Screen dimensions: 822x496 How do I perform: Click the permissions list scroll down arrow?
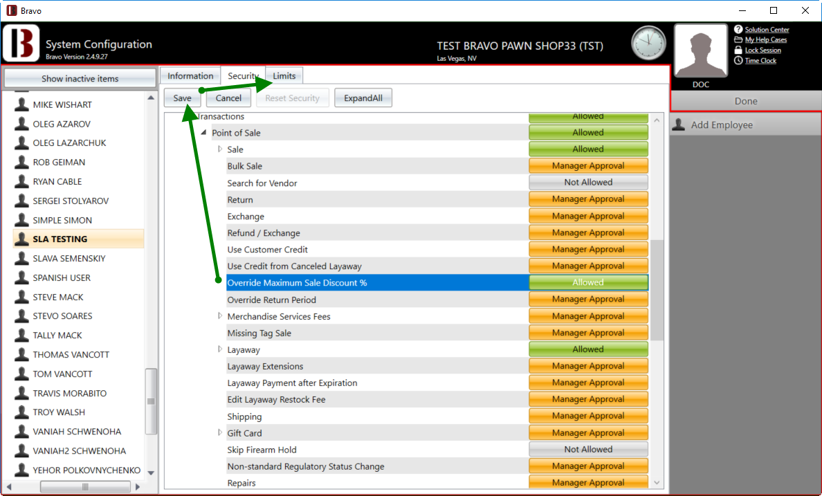tap(657, 482)
